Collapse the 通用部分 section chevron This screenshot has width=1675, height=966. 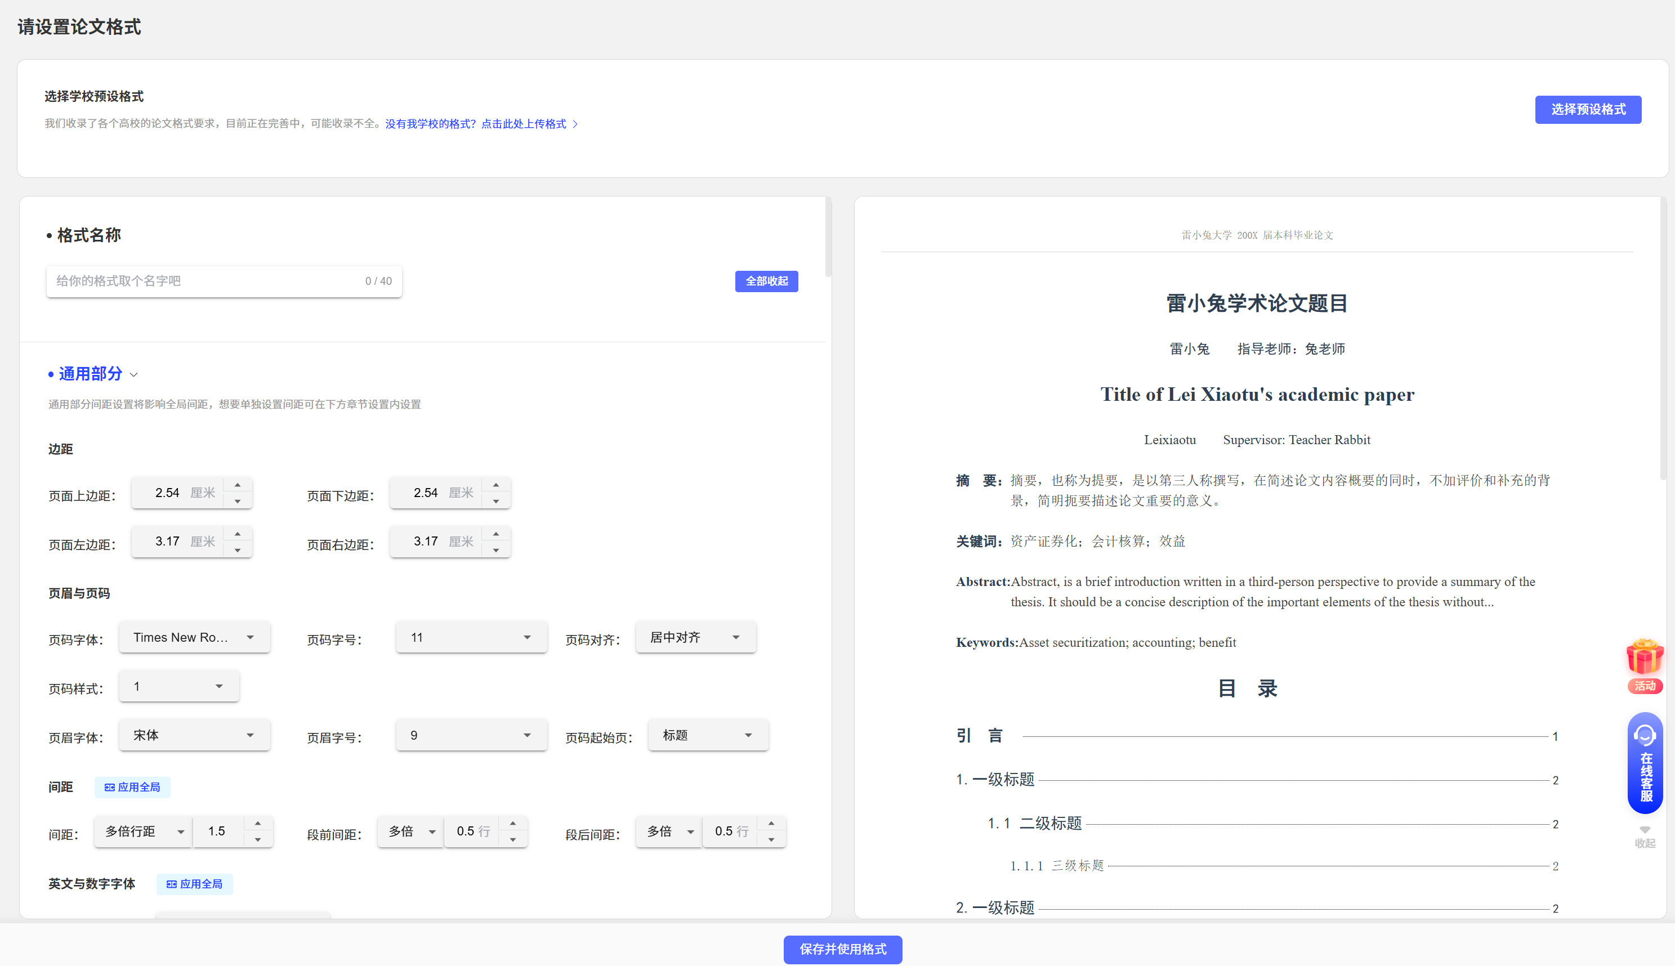pos(134,375)
